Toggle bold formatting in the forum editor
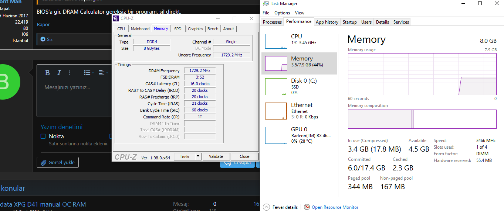This screenshot has height=211, width=504. tap(47, 73)
